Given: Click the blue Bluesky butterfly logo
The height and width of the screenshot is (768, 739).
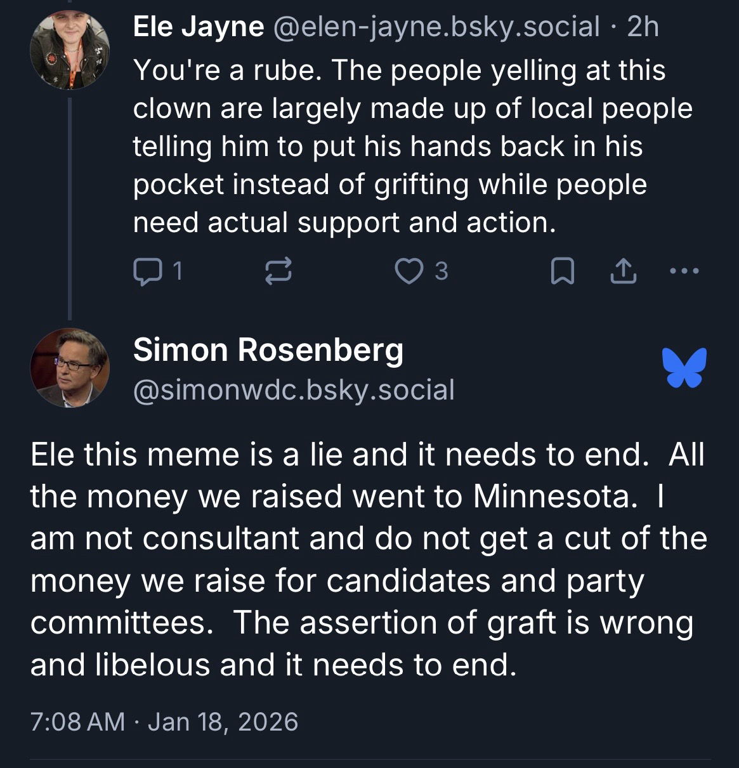Looking at the screenshot, I should 684,367.
